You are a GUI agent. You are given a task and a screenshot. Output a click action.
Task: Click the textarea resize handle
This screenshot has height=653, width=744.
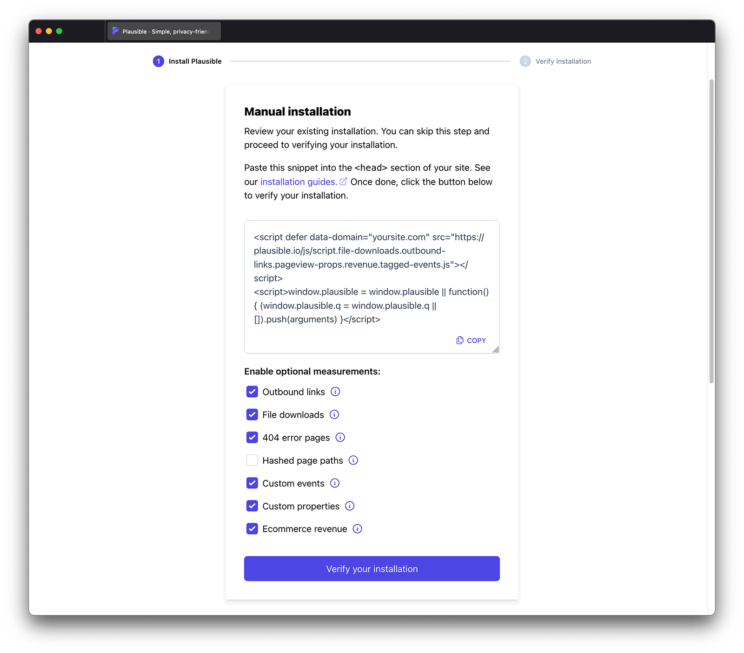(496, 350)
